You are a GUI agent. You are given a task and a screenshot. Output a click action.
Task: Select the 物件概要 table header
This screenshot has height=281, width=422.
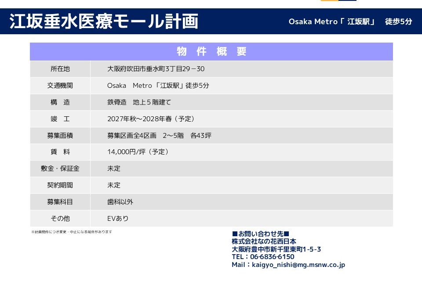[x=211, y=51]
